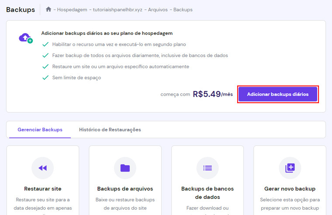Open the Backups de arquivos card title
Screen dimensions: 332x215
[x=125, y=188]
